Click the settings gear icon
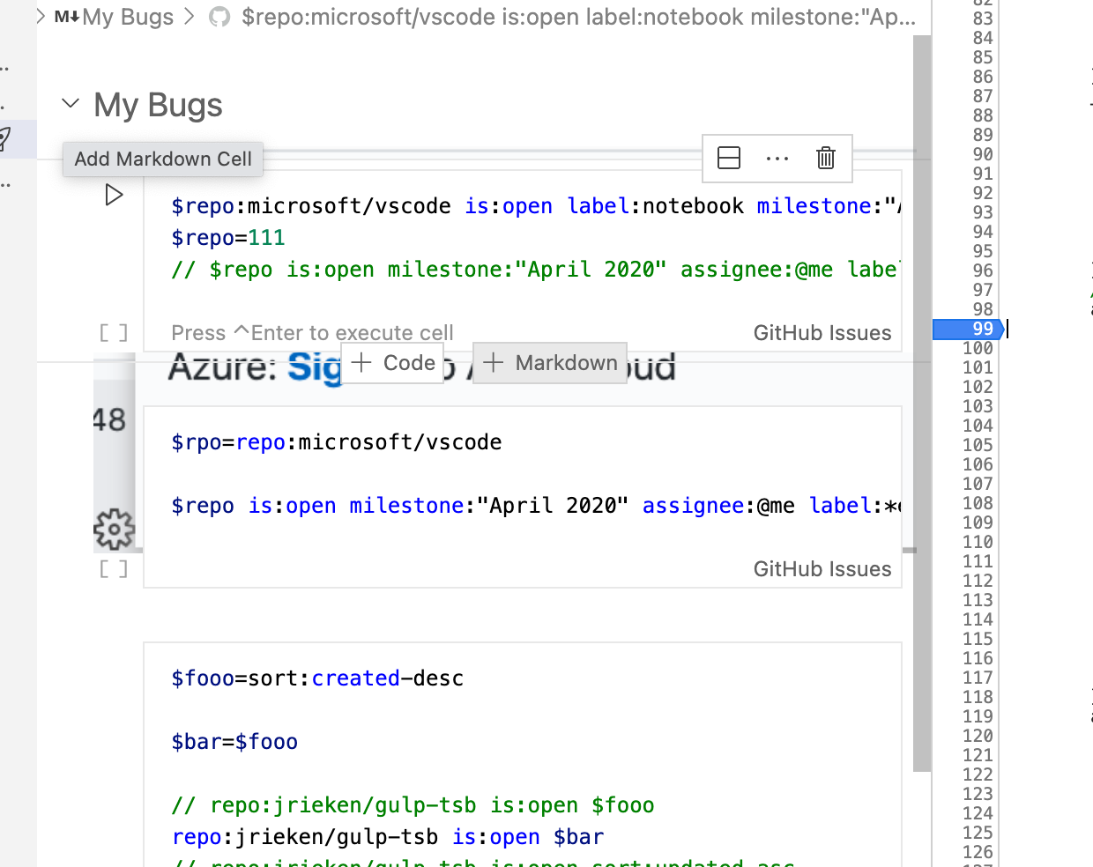 [x=114, y=530]
